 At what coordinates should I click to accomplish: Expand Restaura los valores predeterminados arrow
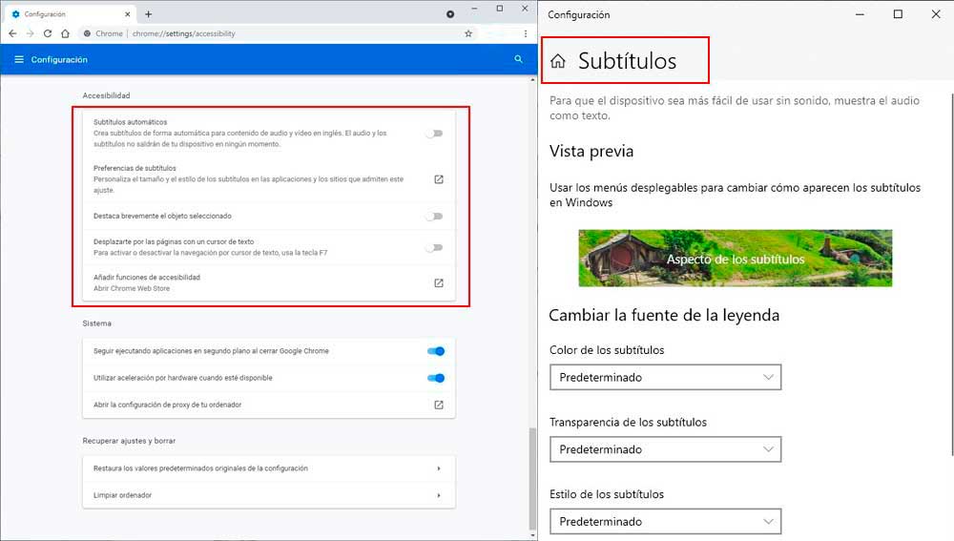point(439,468)
